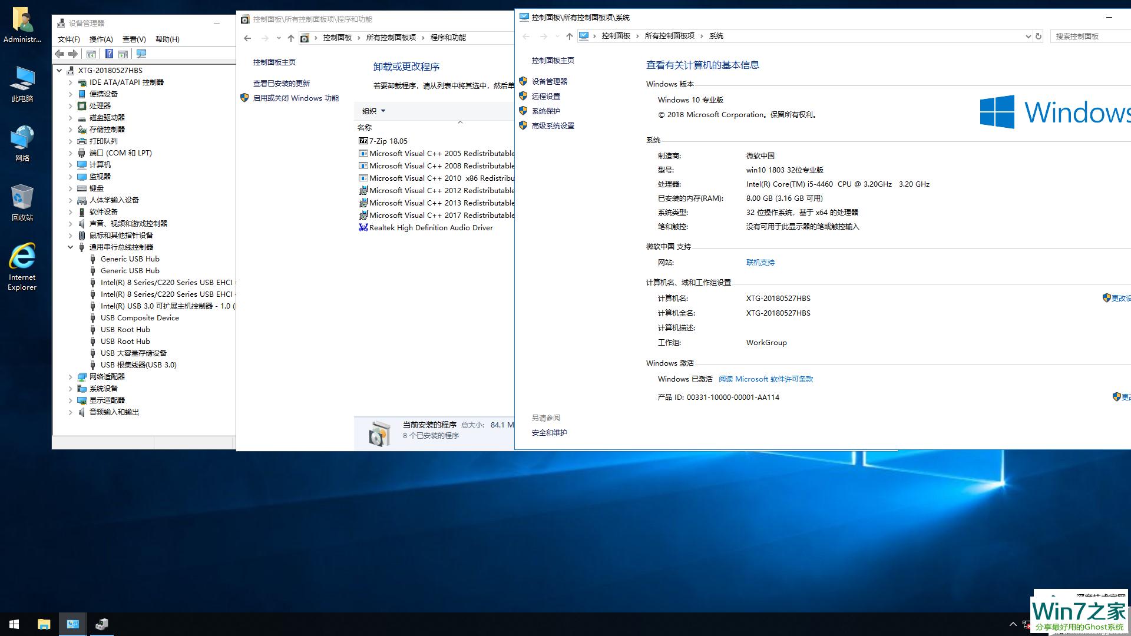Click 查看已安装的更新 link
This screenshot has height=636, width=1131.
click(282, 84)
